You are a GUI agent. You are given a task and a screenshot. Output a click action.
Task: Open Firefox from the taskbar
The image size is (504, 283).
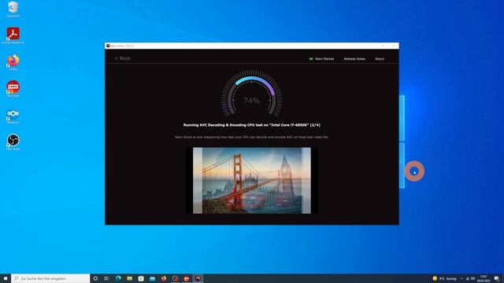[x=164, y=278]
